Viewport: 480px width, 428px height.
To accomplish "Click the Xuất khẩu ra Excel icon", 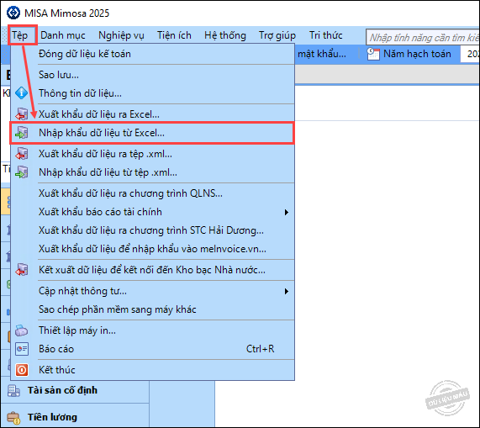I will 22,114.
